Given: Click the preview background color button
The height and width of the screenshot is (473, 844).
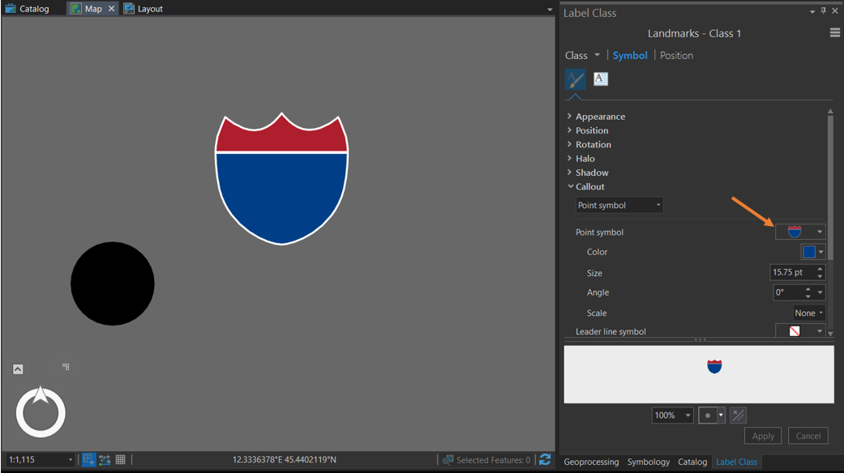Looking at the screenshot, I should 707,415.
